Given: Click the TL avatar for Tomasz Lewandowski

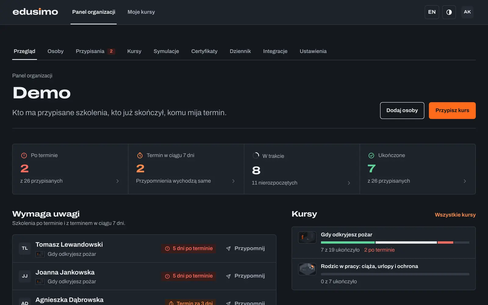Looking at the screenshot, I should (x=25, y=248).
